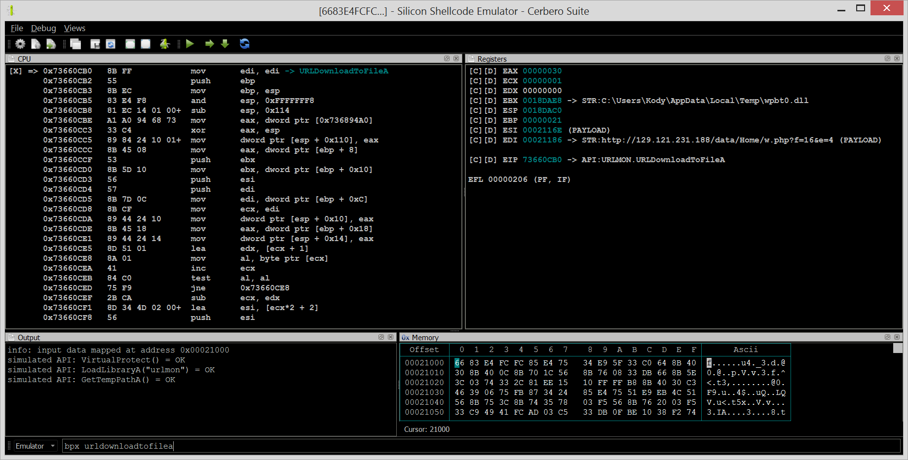Open the Debug menu
This screenshot has width=908, height=460.
pyautogui.click(x=43, y=28)
